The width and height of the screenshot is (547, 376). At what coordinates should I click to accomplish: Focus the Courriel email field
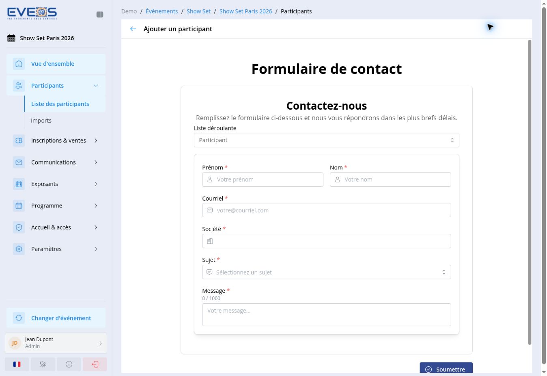[327, 210]
